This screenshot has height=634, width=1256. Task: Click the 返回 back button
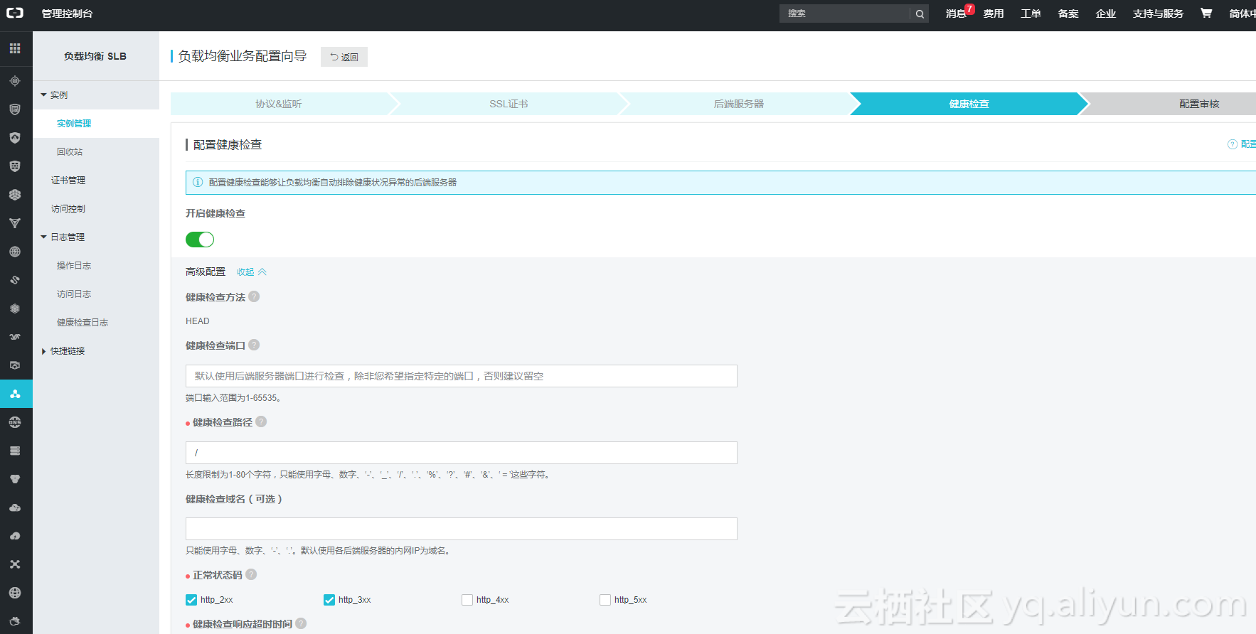pos(344,57)
